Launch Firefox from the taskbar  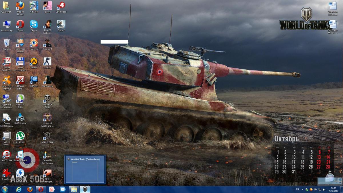click(30, 189)
